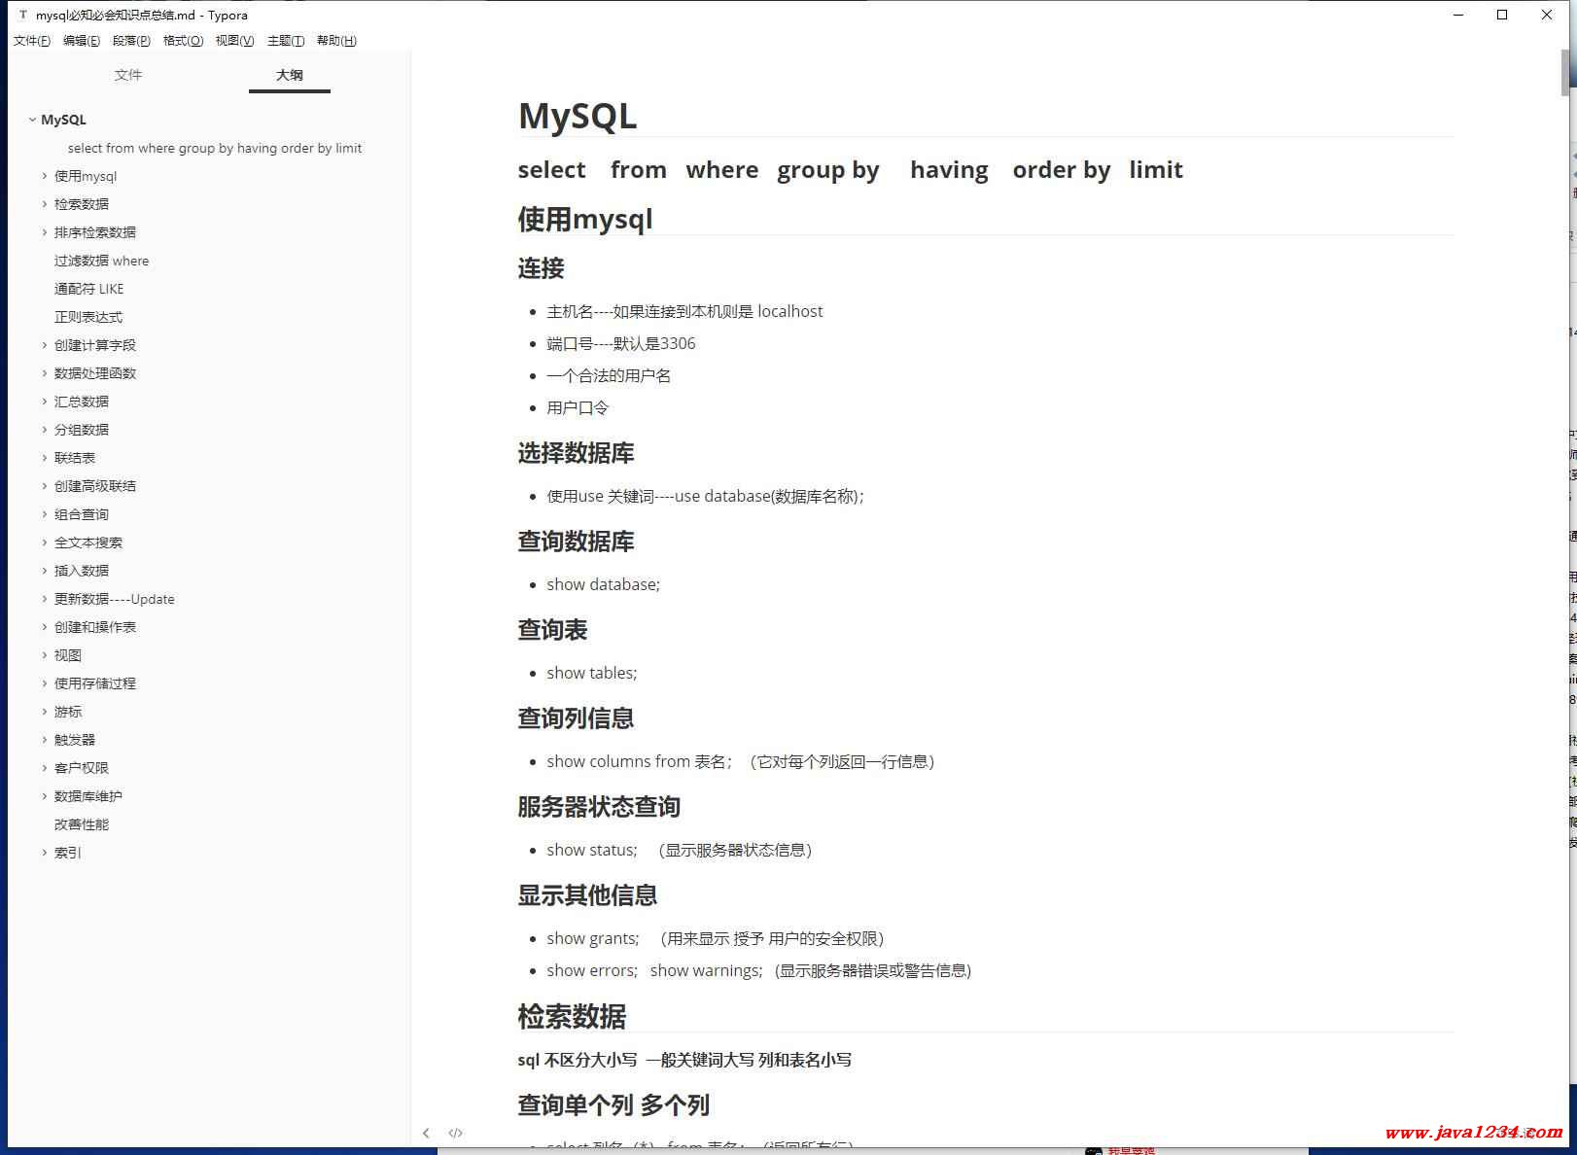Click the 选择数据库 heading
Image resolution: width=1577 pixels, height=1155 pixels.
[x=577, y=453]
